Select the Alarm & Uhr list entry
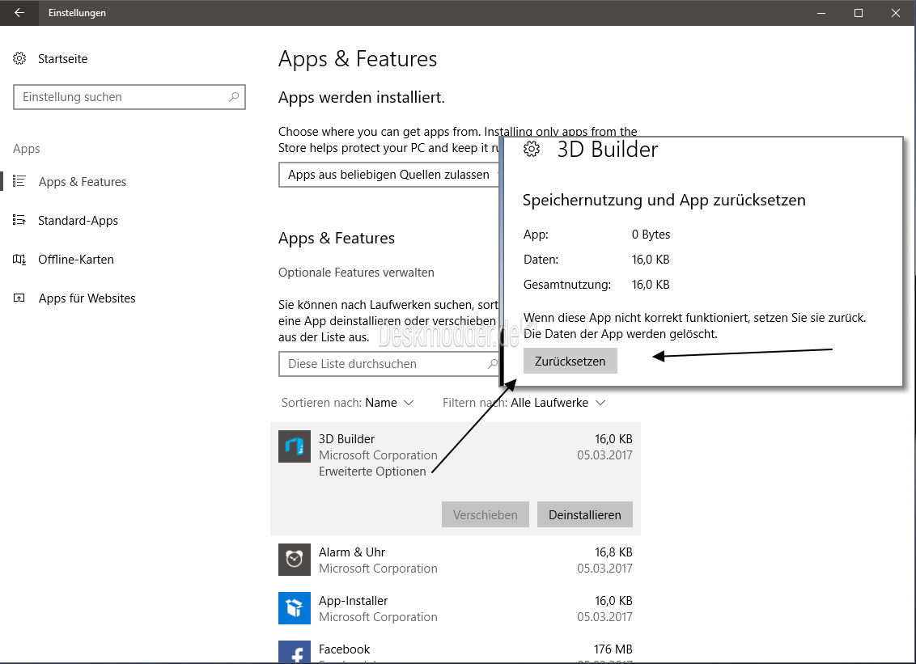The width and height of the screenshot is (916, 664). (x=455, y=560)
